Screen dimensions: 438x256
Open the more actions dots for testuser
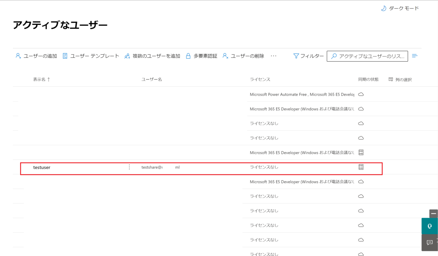click(129, 167)
